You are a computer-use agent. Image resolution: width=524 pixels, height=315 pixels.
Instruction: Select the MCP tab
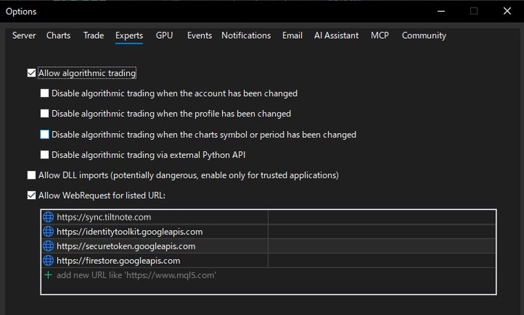pyautogui.click(x=380, y=35)
